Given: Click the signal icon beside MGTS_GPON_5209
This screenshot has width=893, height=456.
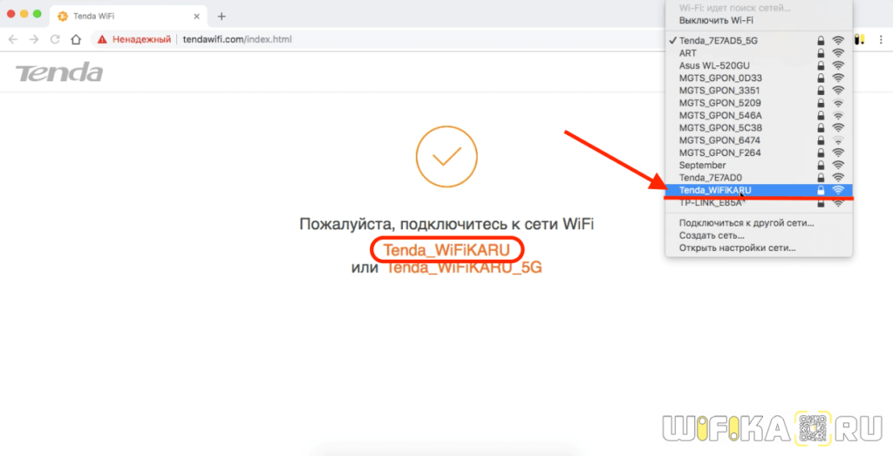Looking at the screenshot, I should (838, 103).
